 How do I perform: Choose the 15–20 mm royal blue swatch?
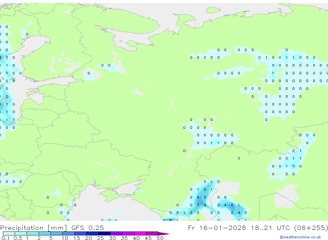pos(81,233)
